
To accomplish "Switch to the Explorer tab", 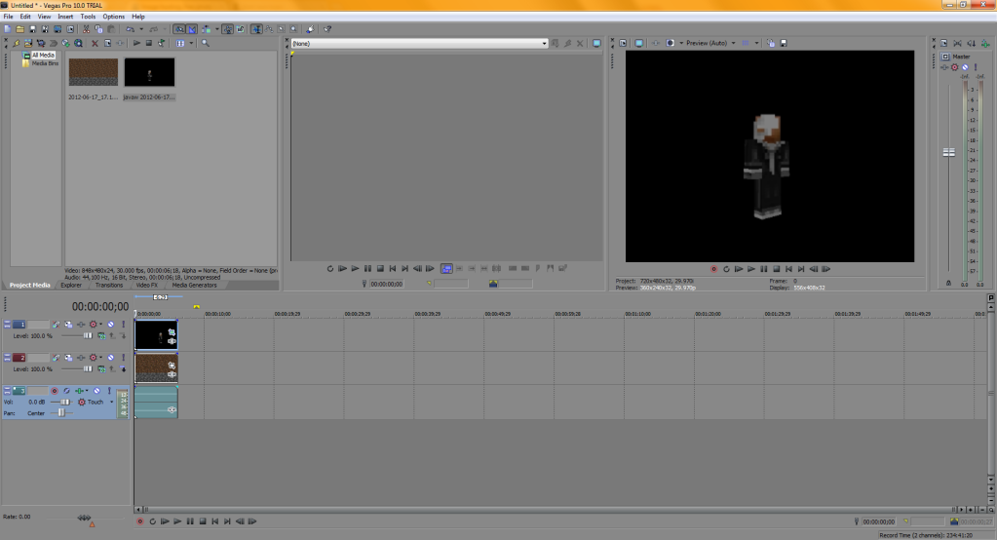I will 70,285.
